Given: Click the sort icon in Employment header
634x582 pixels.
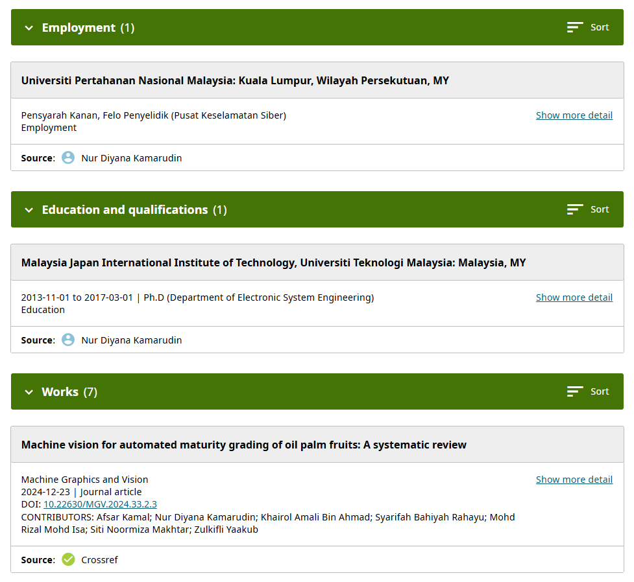Looking at the screenshot, I should point(575,27).
